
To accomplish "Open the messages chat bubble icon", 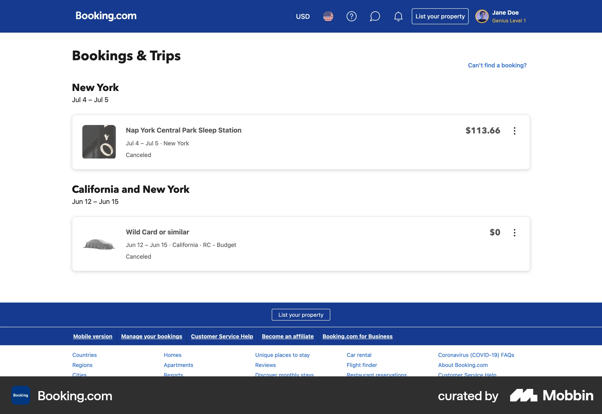I will point(375,16).
